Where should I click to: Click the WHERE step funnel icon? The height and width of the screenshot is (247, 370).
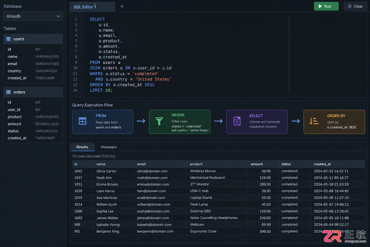[x=159, y=121]
